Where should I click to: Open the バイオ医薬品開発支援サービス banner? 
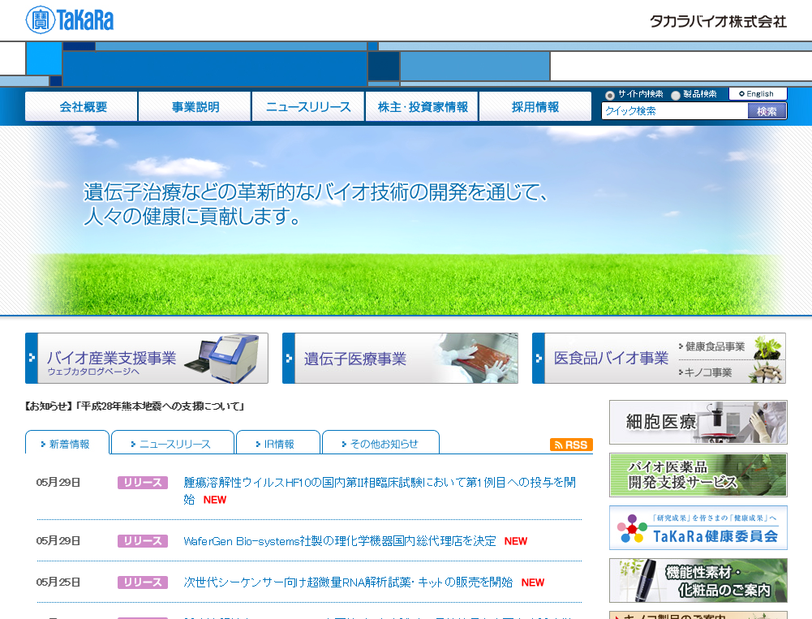click(698, 475)
